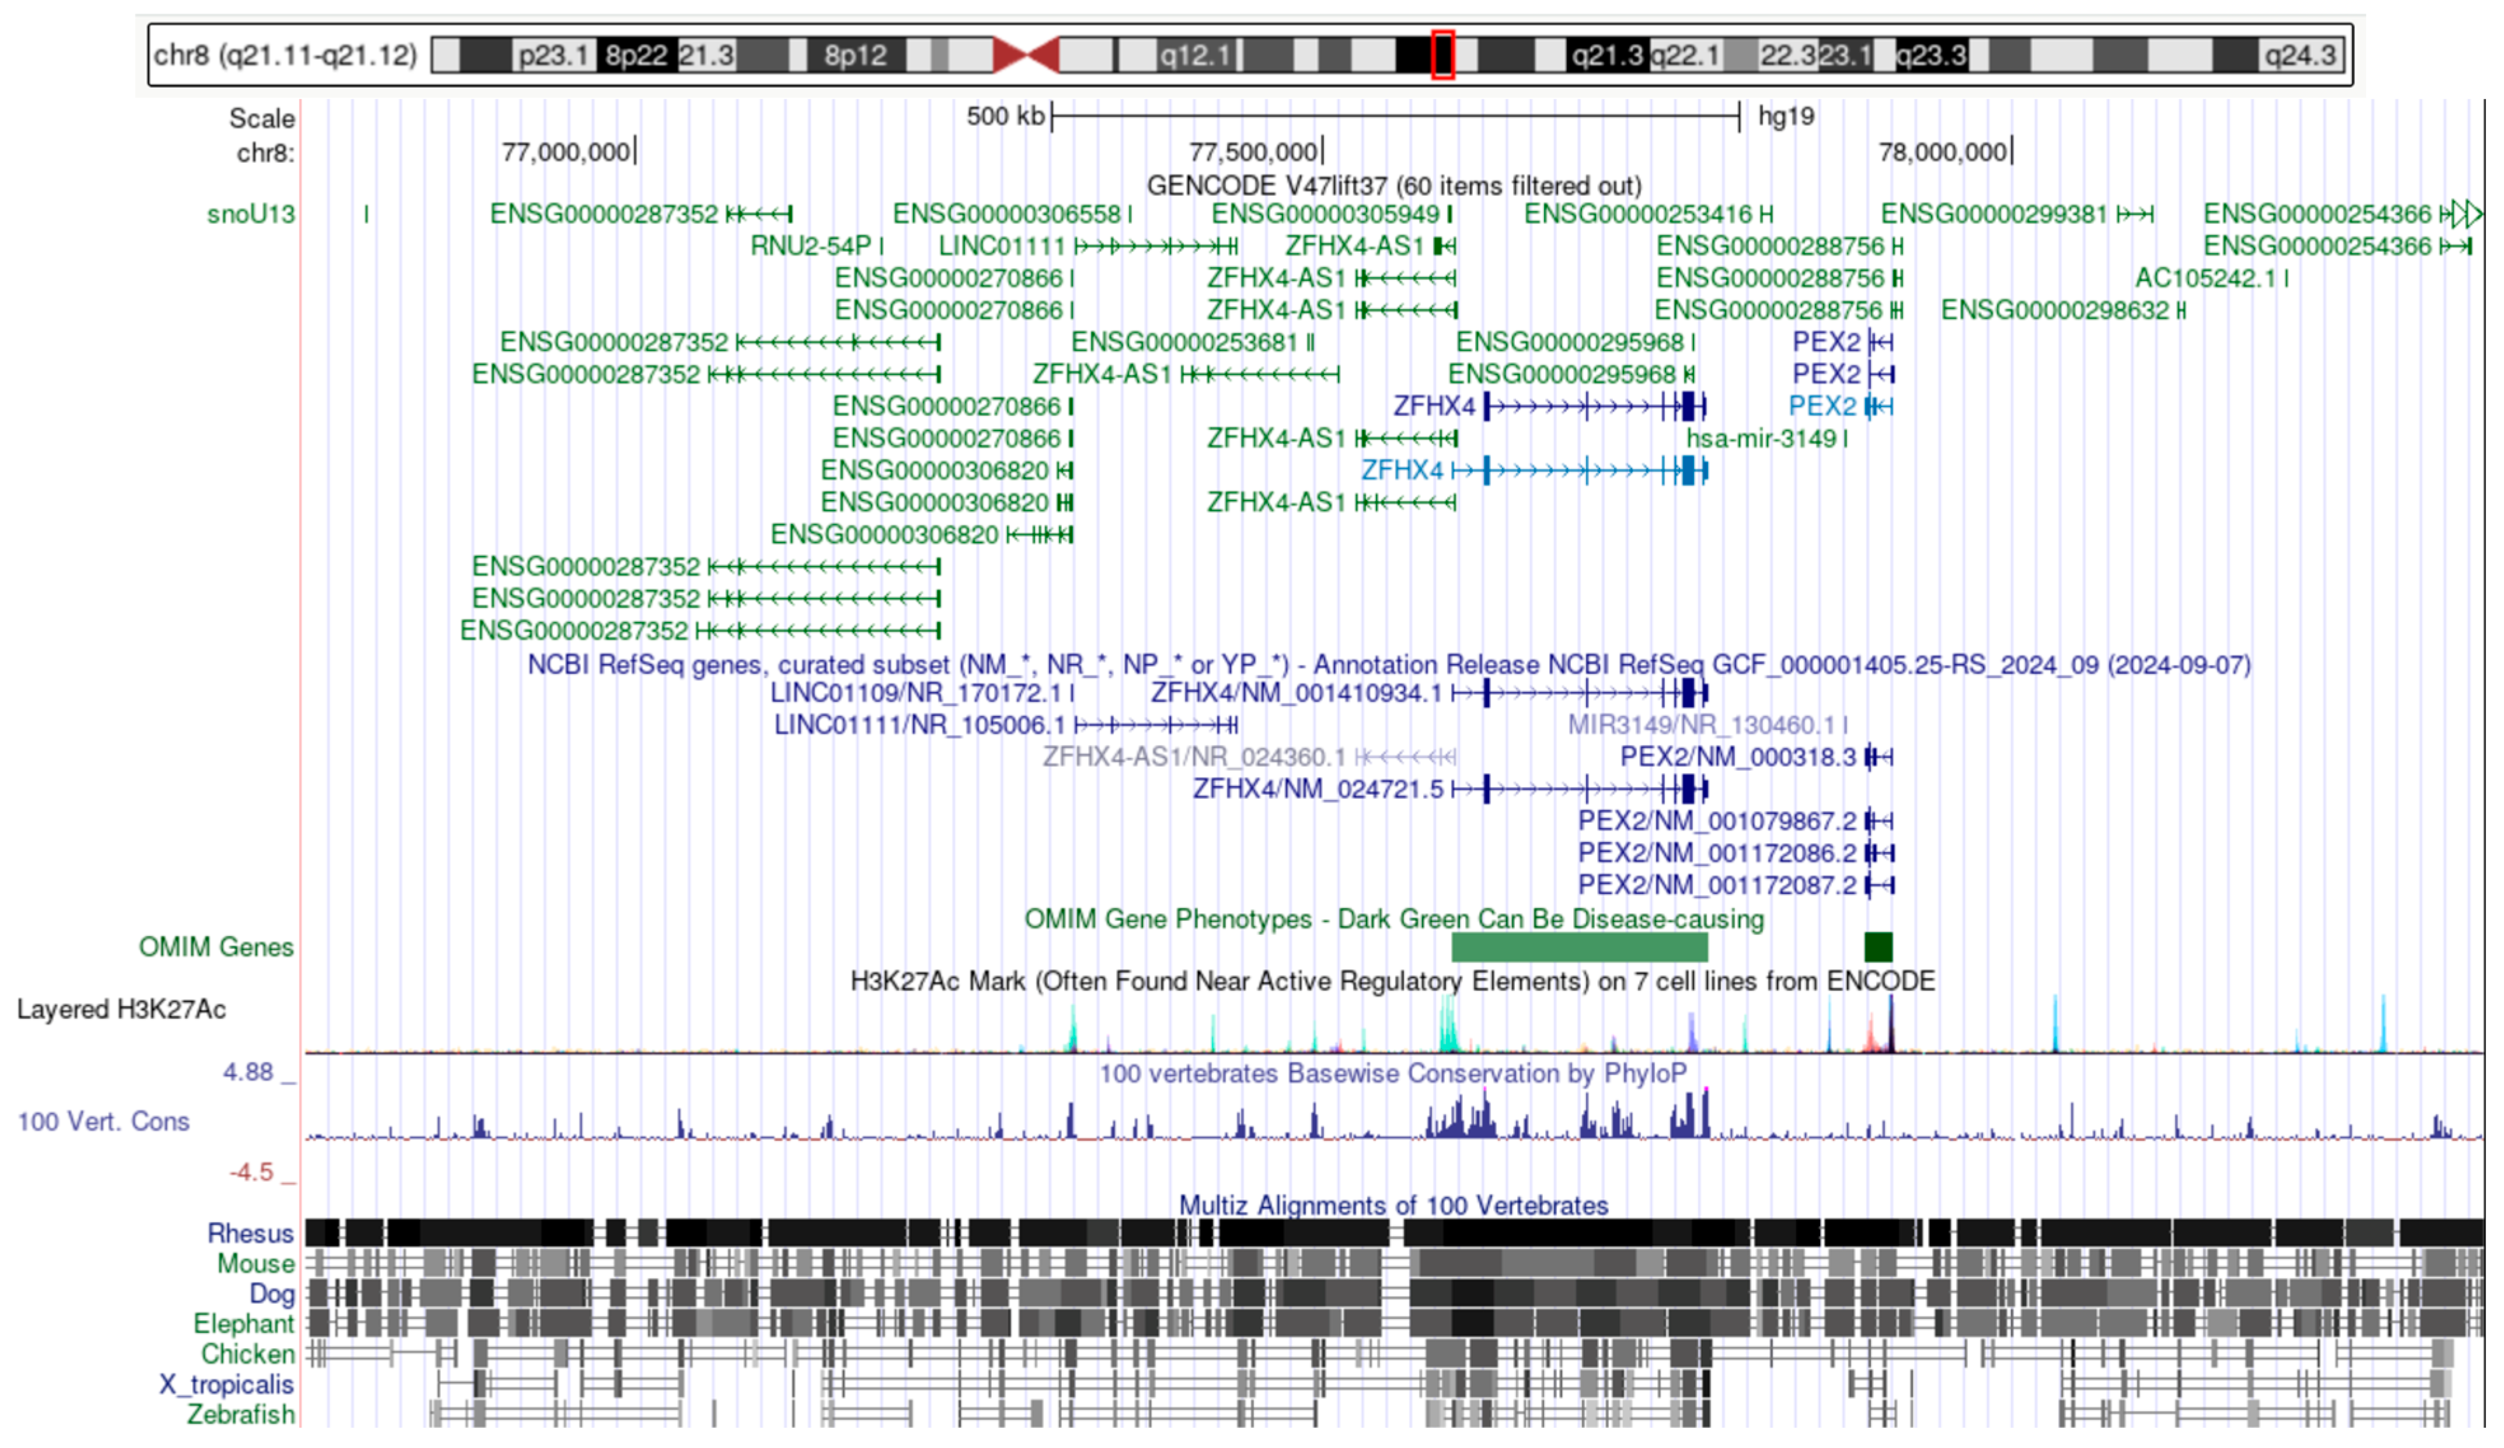Click the q24.3 band on the ideogram

tap(2299, 55)
